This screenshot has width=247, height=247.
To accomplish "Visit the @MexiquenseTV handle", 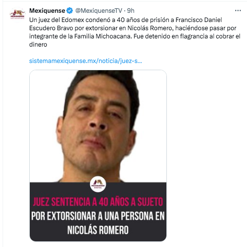I will (x=99, y=11).
